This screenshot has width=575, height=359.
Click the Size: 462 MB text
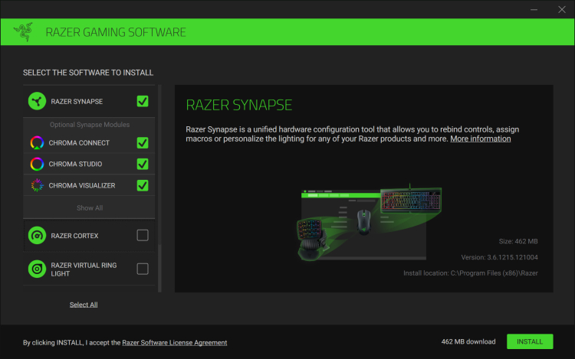coord(518,241)
